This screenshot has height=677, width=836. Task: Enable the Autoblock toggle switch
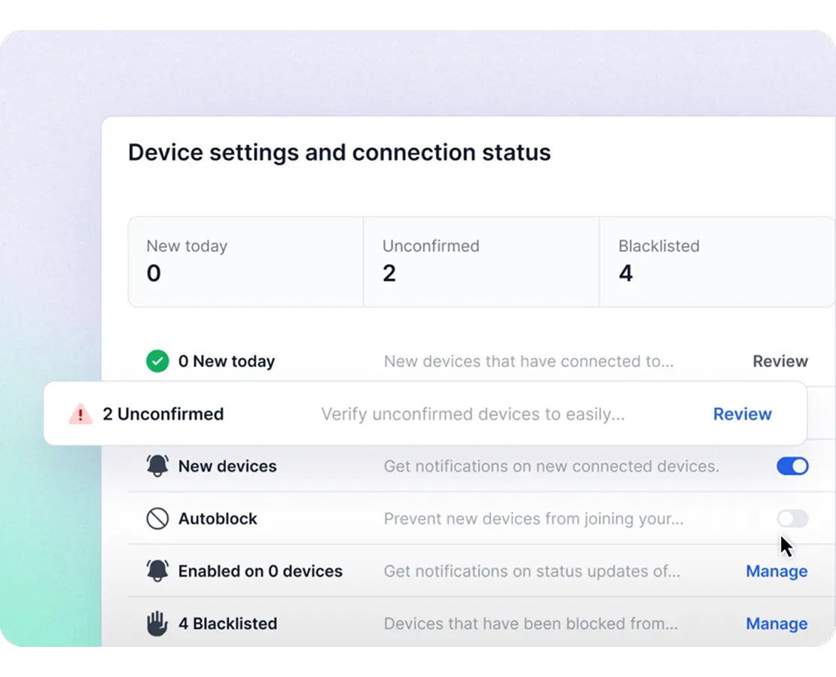pos(792,518)
